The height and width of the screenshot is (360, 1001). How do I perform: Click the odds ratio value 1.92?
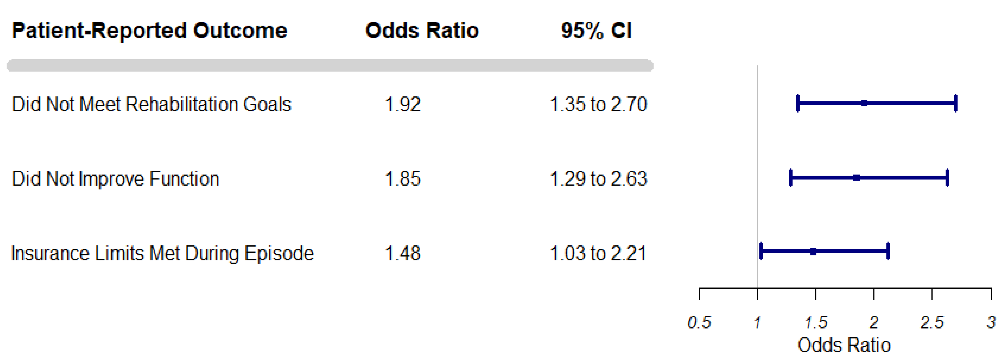click(403, 104)
